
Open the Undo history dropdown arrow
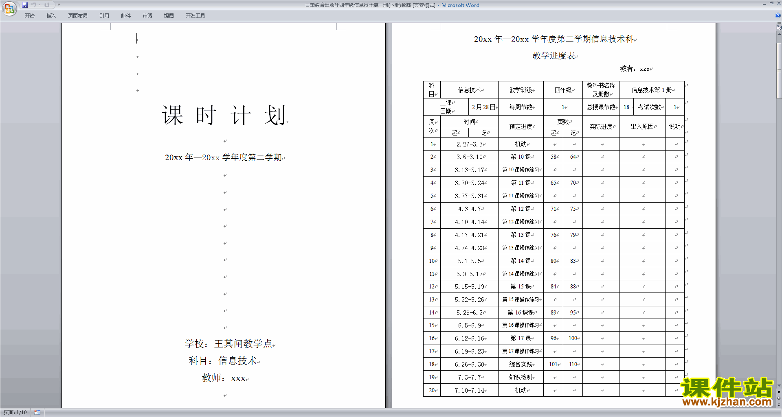(40, 5)
